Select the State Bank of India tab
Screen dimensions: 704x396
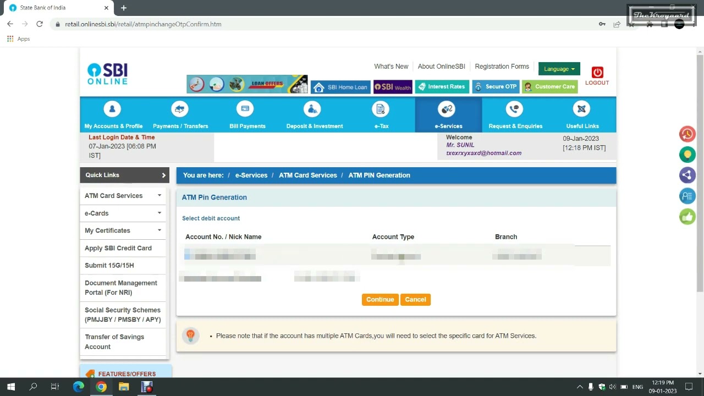(58, 8)
